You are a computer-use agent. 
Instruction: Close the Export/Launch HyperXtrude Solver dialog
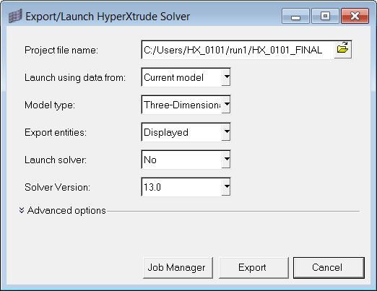point(355,16)
